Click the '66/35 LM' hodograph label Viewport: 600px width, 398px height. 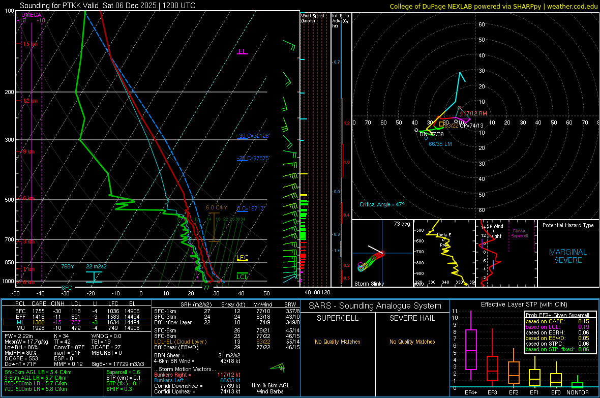(x=440, y=144)
